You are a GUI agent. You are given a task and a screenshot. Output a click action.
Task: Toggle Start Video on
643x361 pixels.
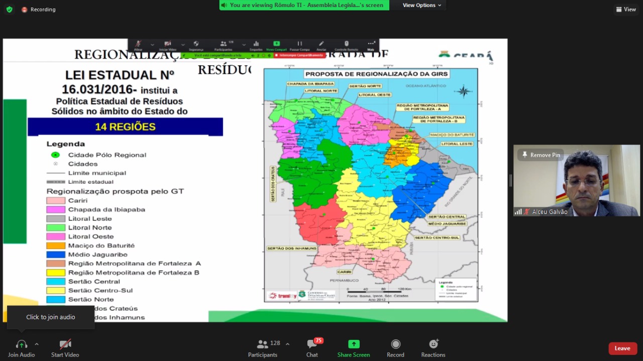[x=65, y=348]
